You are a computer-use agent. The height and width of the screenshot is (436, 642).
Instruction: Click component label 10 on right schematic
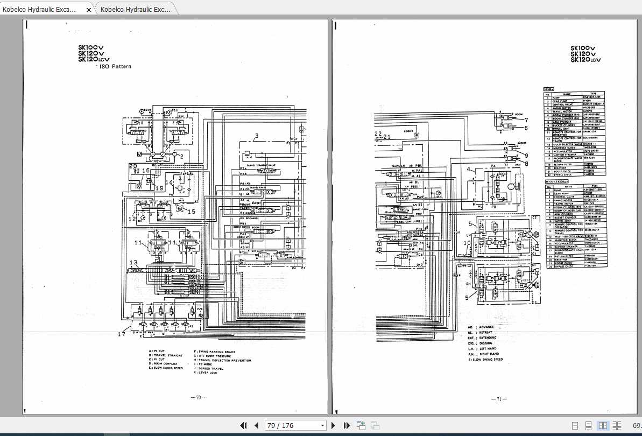pos(467,243)
